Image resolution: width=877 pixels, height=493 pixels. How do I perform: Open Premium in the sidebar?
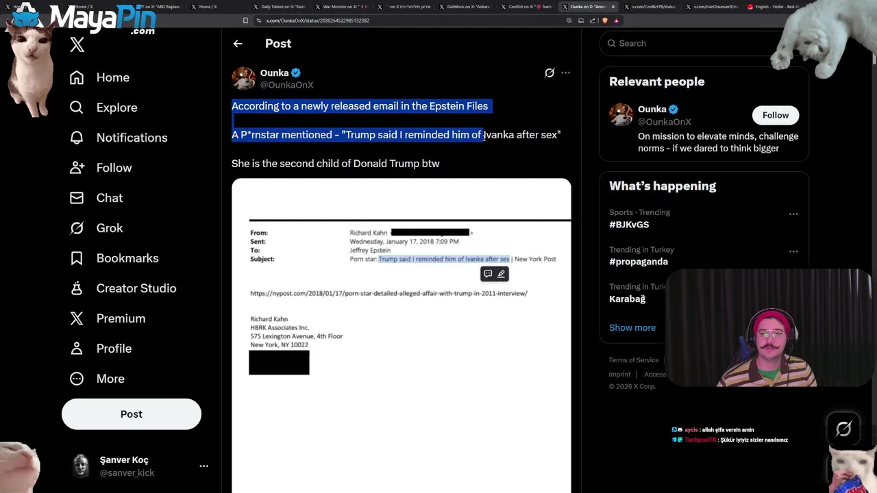coord(108,318)
